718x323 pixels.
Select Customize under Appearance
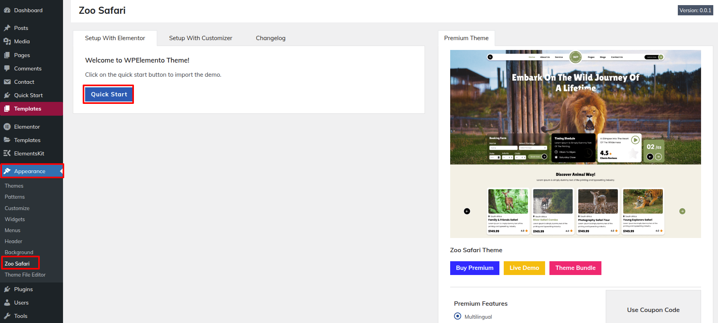[x=17, y=208]
